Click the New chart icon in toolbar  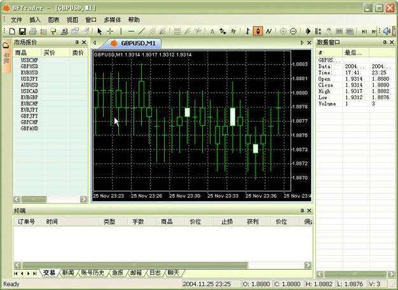click(12, 32)
